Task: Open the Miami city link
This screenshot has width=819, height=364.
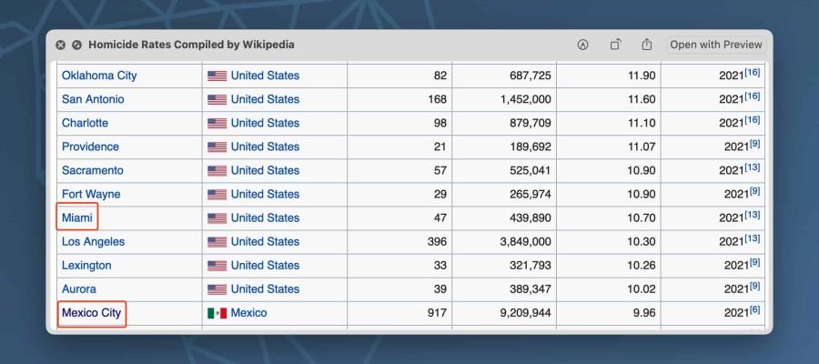Action: 77,218
